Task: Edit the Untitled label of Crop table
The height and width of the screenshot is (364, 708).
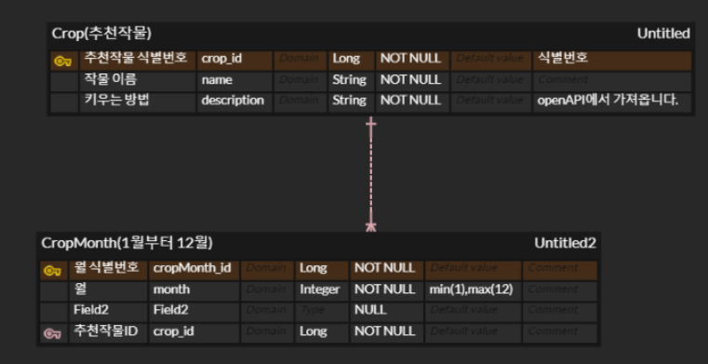Action: (663, 34)
